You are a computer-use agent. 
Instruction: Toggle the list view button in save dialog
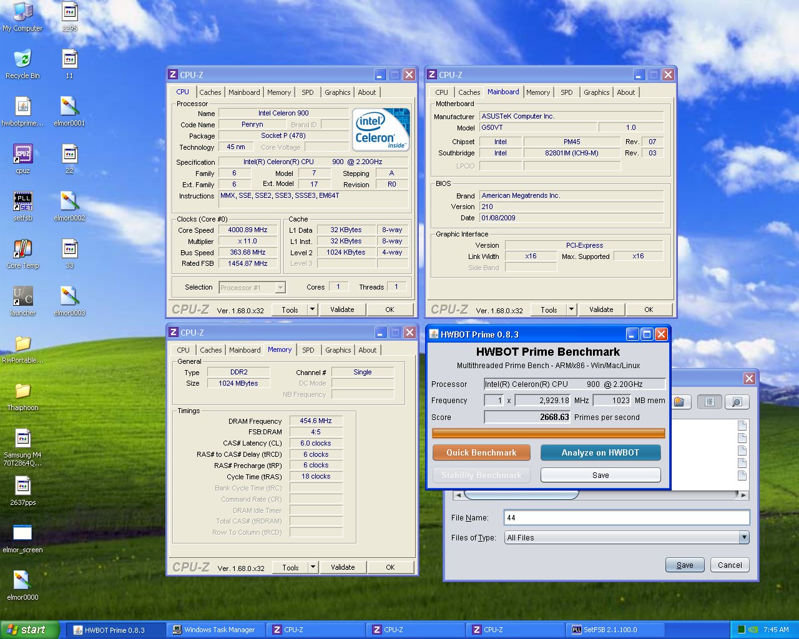[x=709, y=402]
